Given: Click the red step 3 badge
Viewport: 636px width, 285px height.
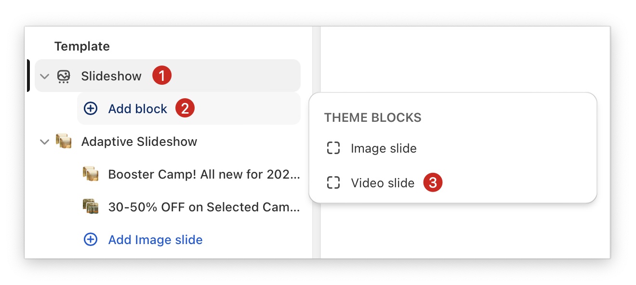Looking at the screenshot, I should coord(433,183).
